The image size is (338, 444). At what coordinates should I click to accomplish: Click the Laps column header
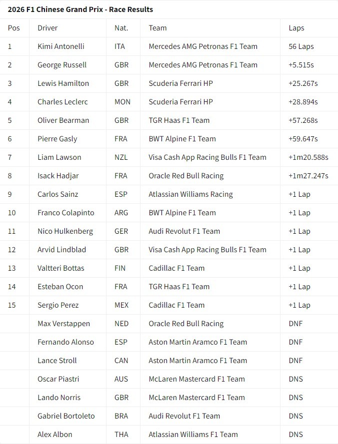pos(296,28)
